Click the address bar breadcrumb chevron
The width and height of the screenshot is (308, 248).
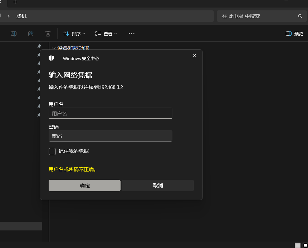pyautogui.click(x=8, y=16)
